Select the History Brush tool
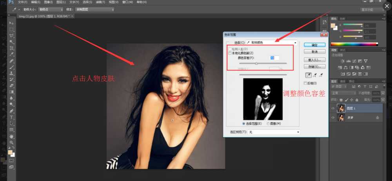 [12, 80]
